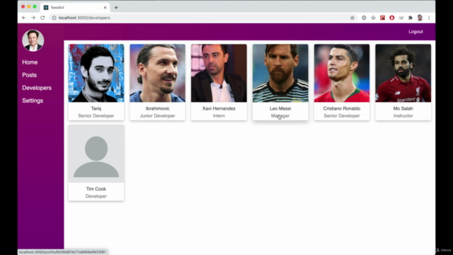Click the red Opera-style extension icon
The height and width of the screenshot is (255, 453).
coord(391,18)
